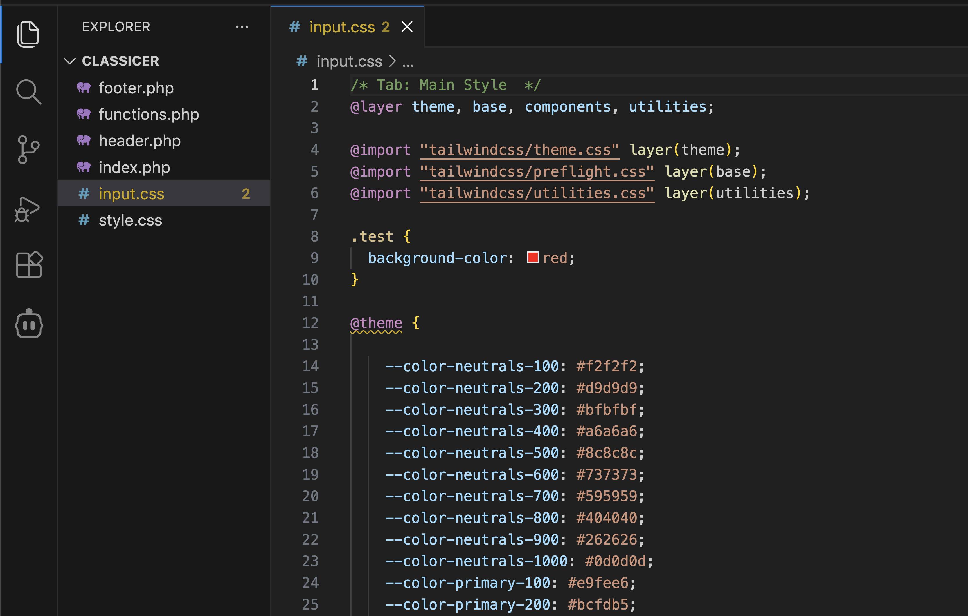Click the value 'red' on line 9
The image size is (968, 616).
[x=555, y=258]
